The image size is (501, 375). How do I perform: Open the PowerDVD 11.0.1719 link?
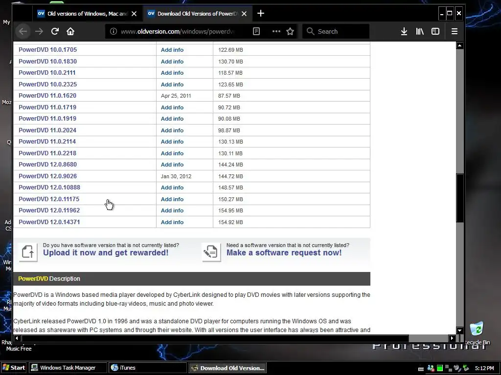coord(47,107)
